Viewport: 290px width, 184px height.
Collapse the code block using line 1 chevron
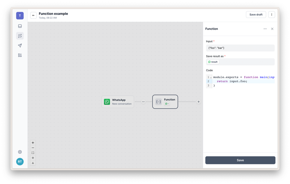tap(210, 77)
